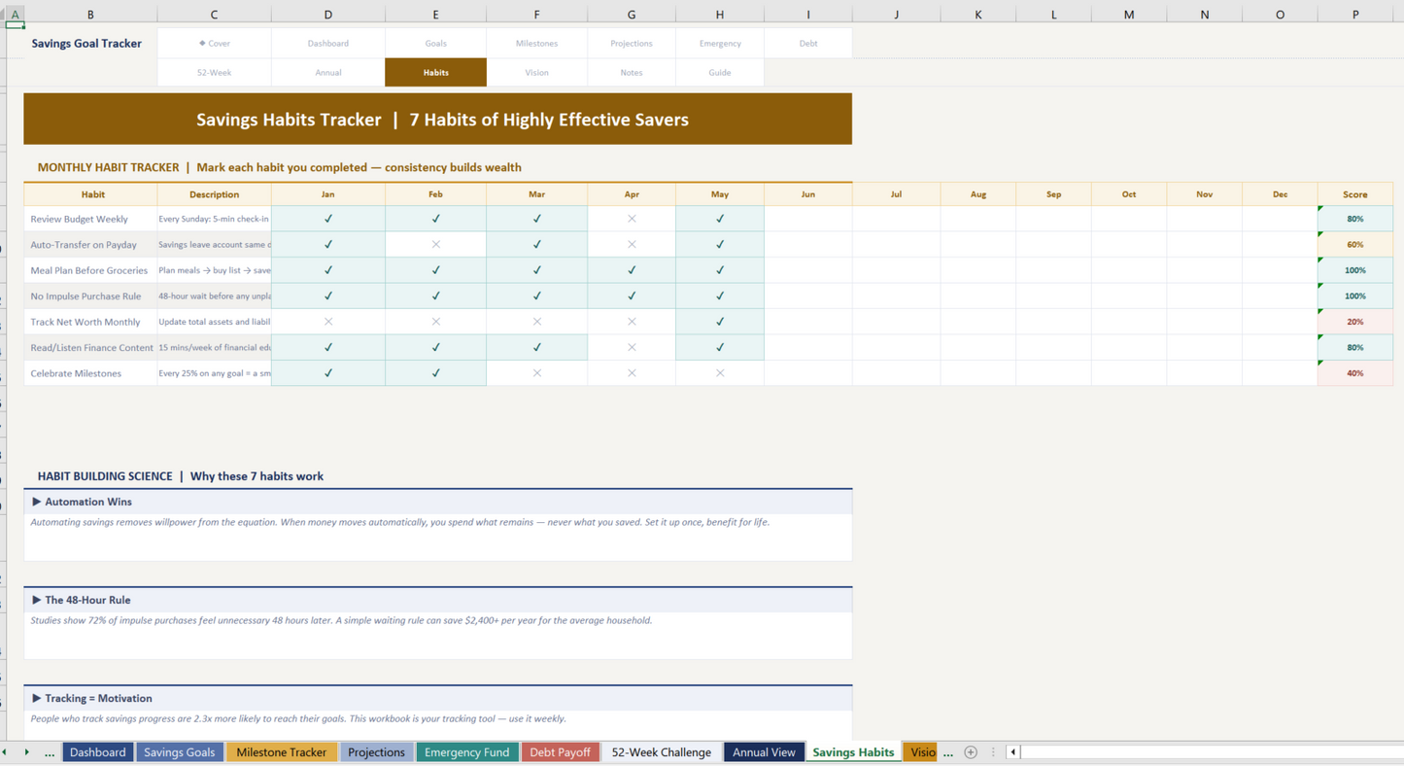Click the ellipsis before the Dashboard sheet tab

click(x=50, y=752)
